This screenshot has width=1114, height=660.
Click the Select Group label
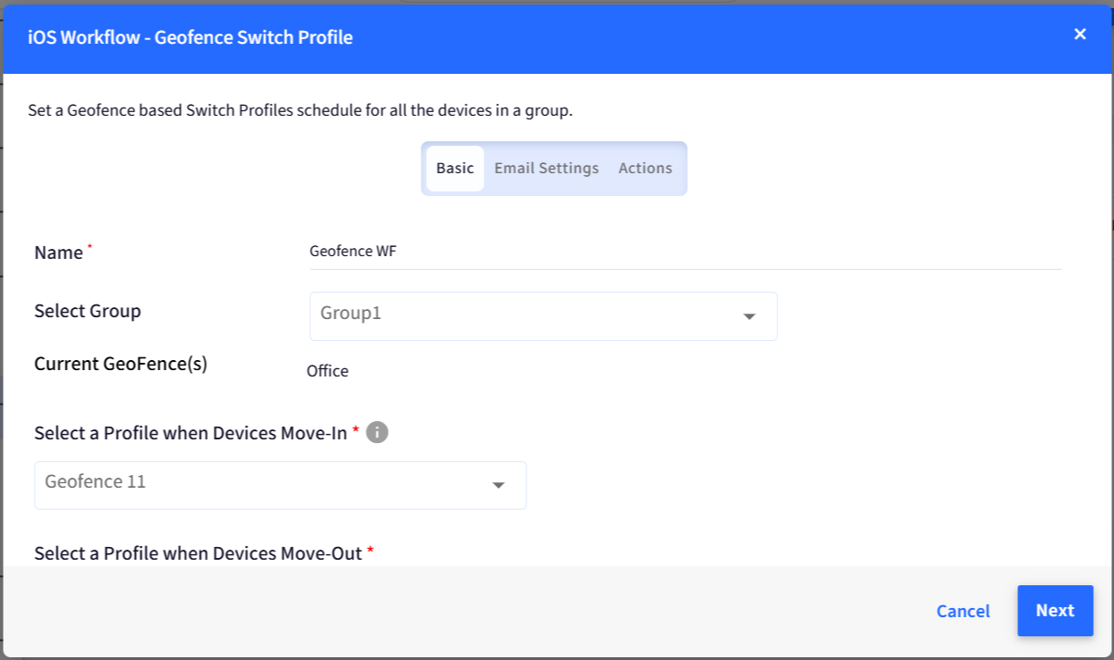(88, 311)
